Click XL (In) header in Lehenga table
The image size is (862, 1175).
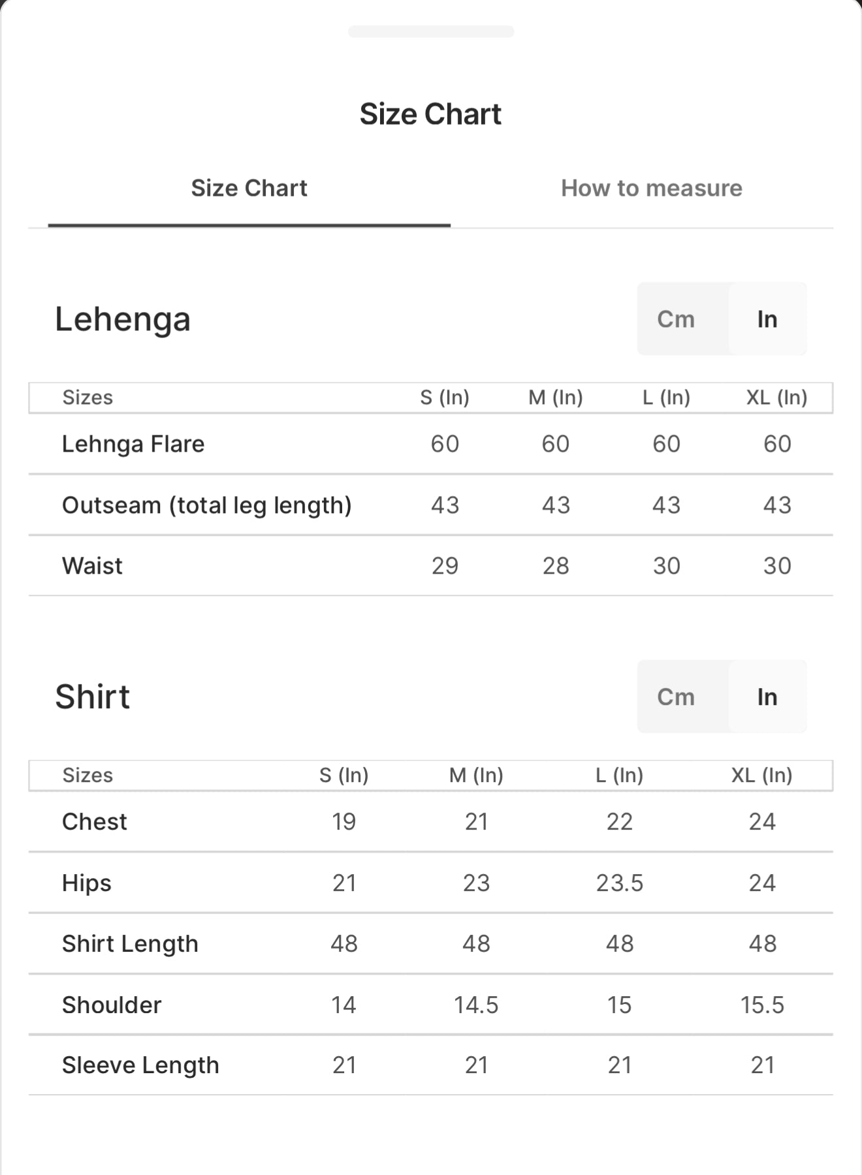pos(777,397)
